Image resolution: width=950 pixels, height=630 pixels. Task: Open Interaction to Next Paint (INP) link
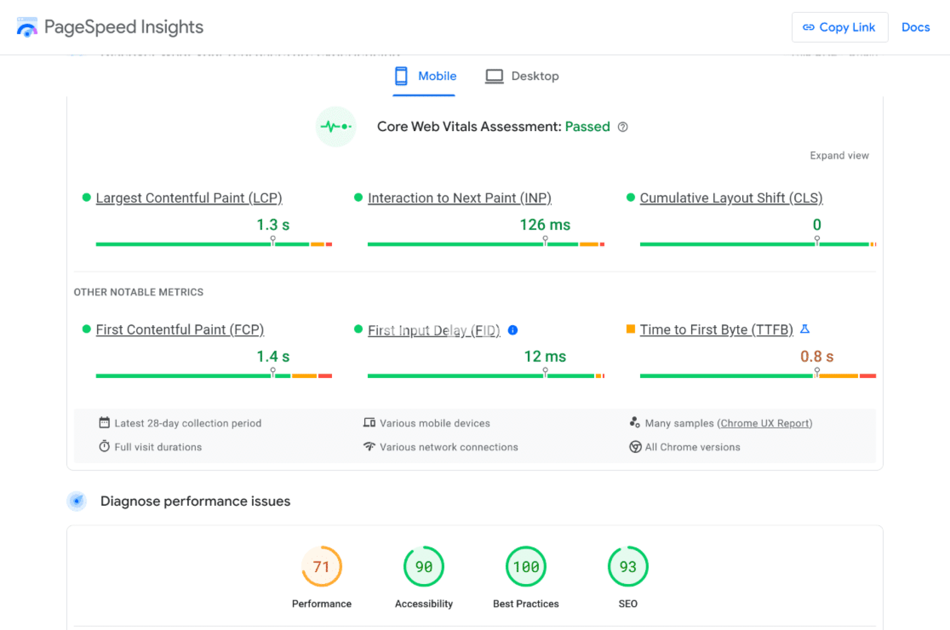point(459,198)
